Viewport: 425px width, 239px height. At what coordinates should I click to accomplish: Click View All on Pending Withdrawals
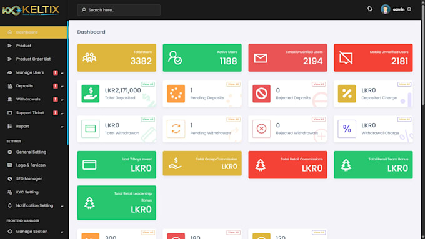(233, 119)
